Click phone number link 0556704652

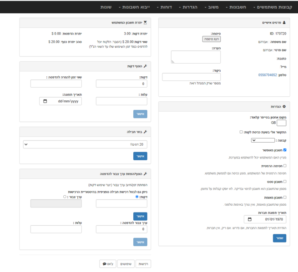(268, 75)
